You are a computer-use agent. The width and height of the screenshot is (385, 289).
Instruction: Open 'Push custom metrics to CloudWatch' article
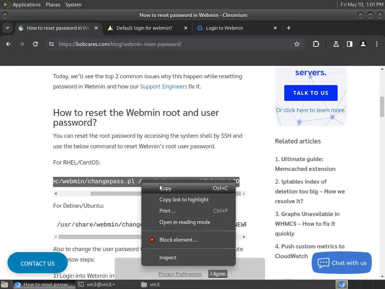(x=310, y=251)
